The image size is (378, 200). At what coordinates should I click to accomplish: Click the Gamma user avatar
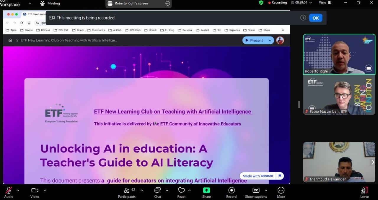280,40
